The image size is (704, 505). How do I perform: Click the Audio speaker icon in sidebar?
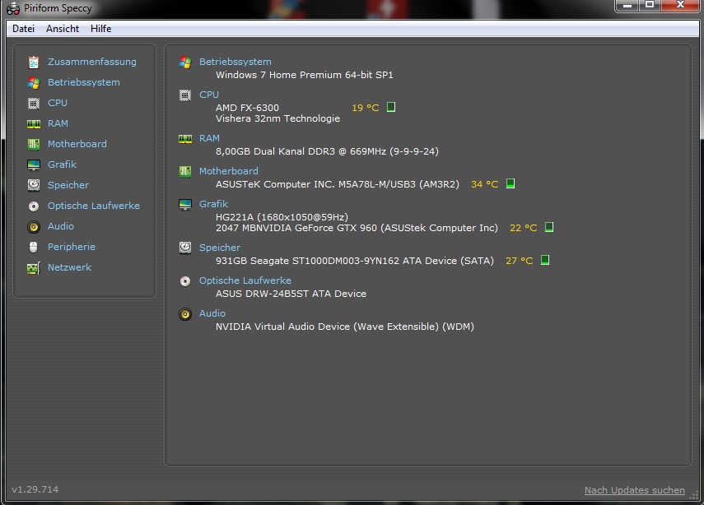pos(34,226)
